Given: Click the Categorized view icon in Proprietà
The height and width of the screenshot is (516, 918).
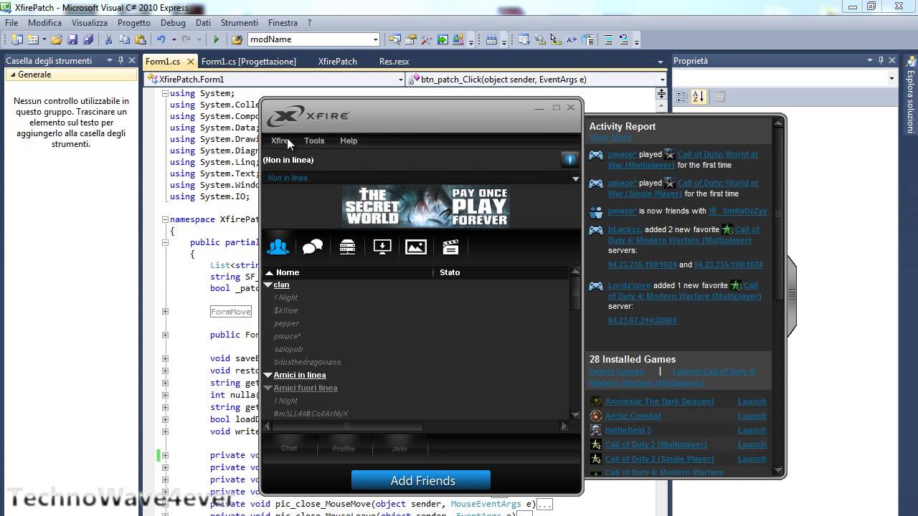Looking at the screenshot, I should tap(682, 96).
